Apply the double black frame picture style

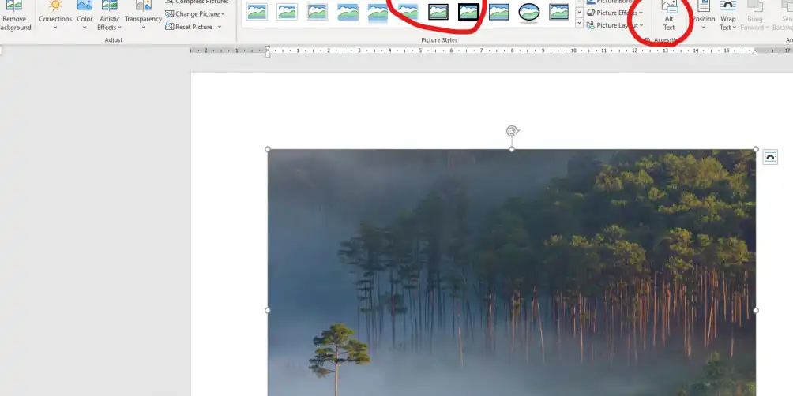tap(438, 12)
